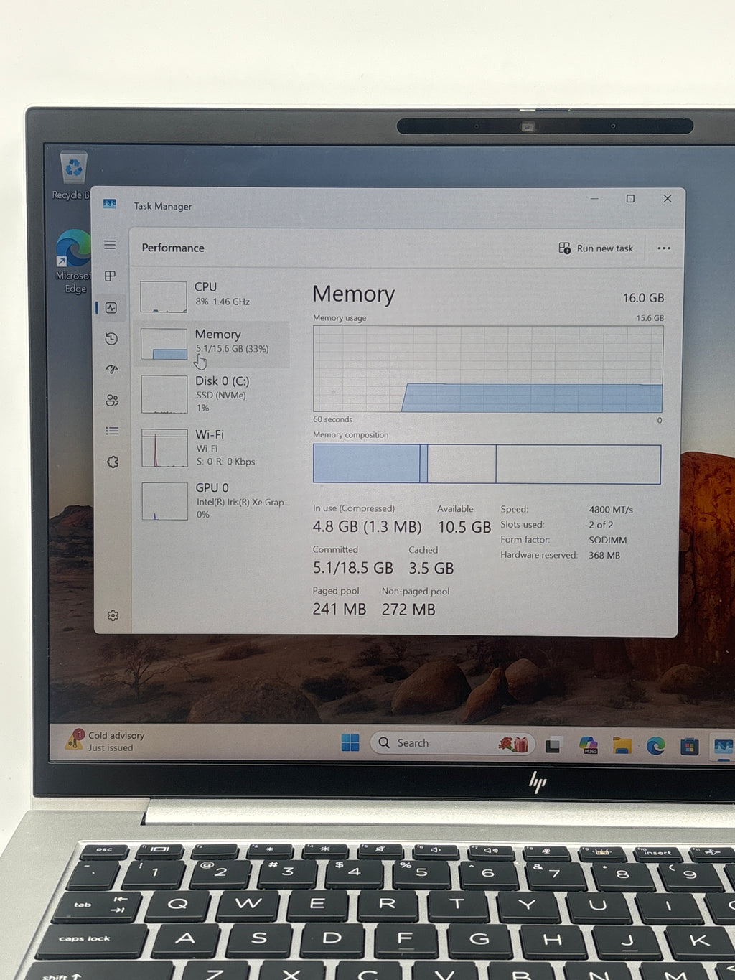The width and height of the screenshot is (735, 980).
Task: Click the 241 MB paged pool value
Action: [339, 609]
